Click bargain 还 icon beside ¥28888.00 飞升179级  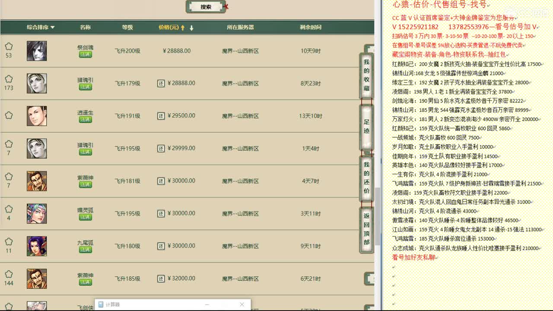161,83
